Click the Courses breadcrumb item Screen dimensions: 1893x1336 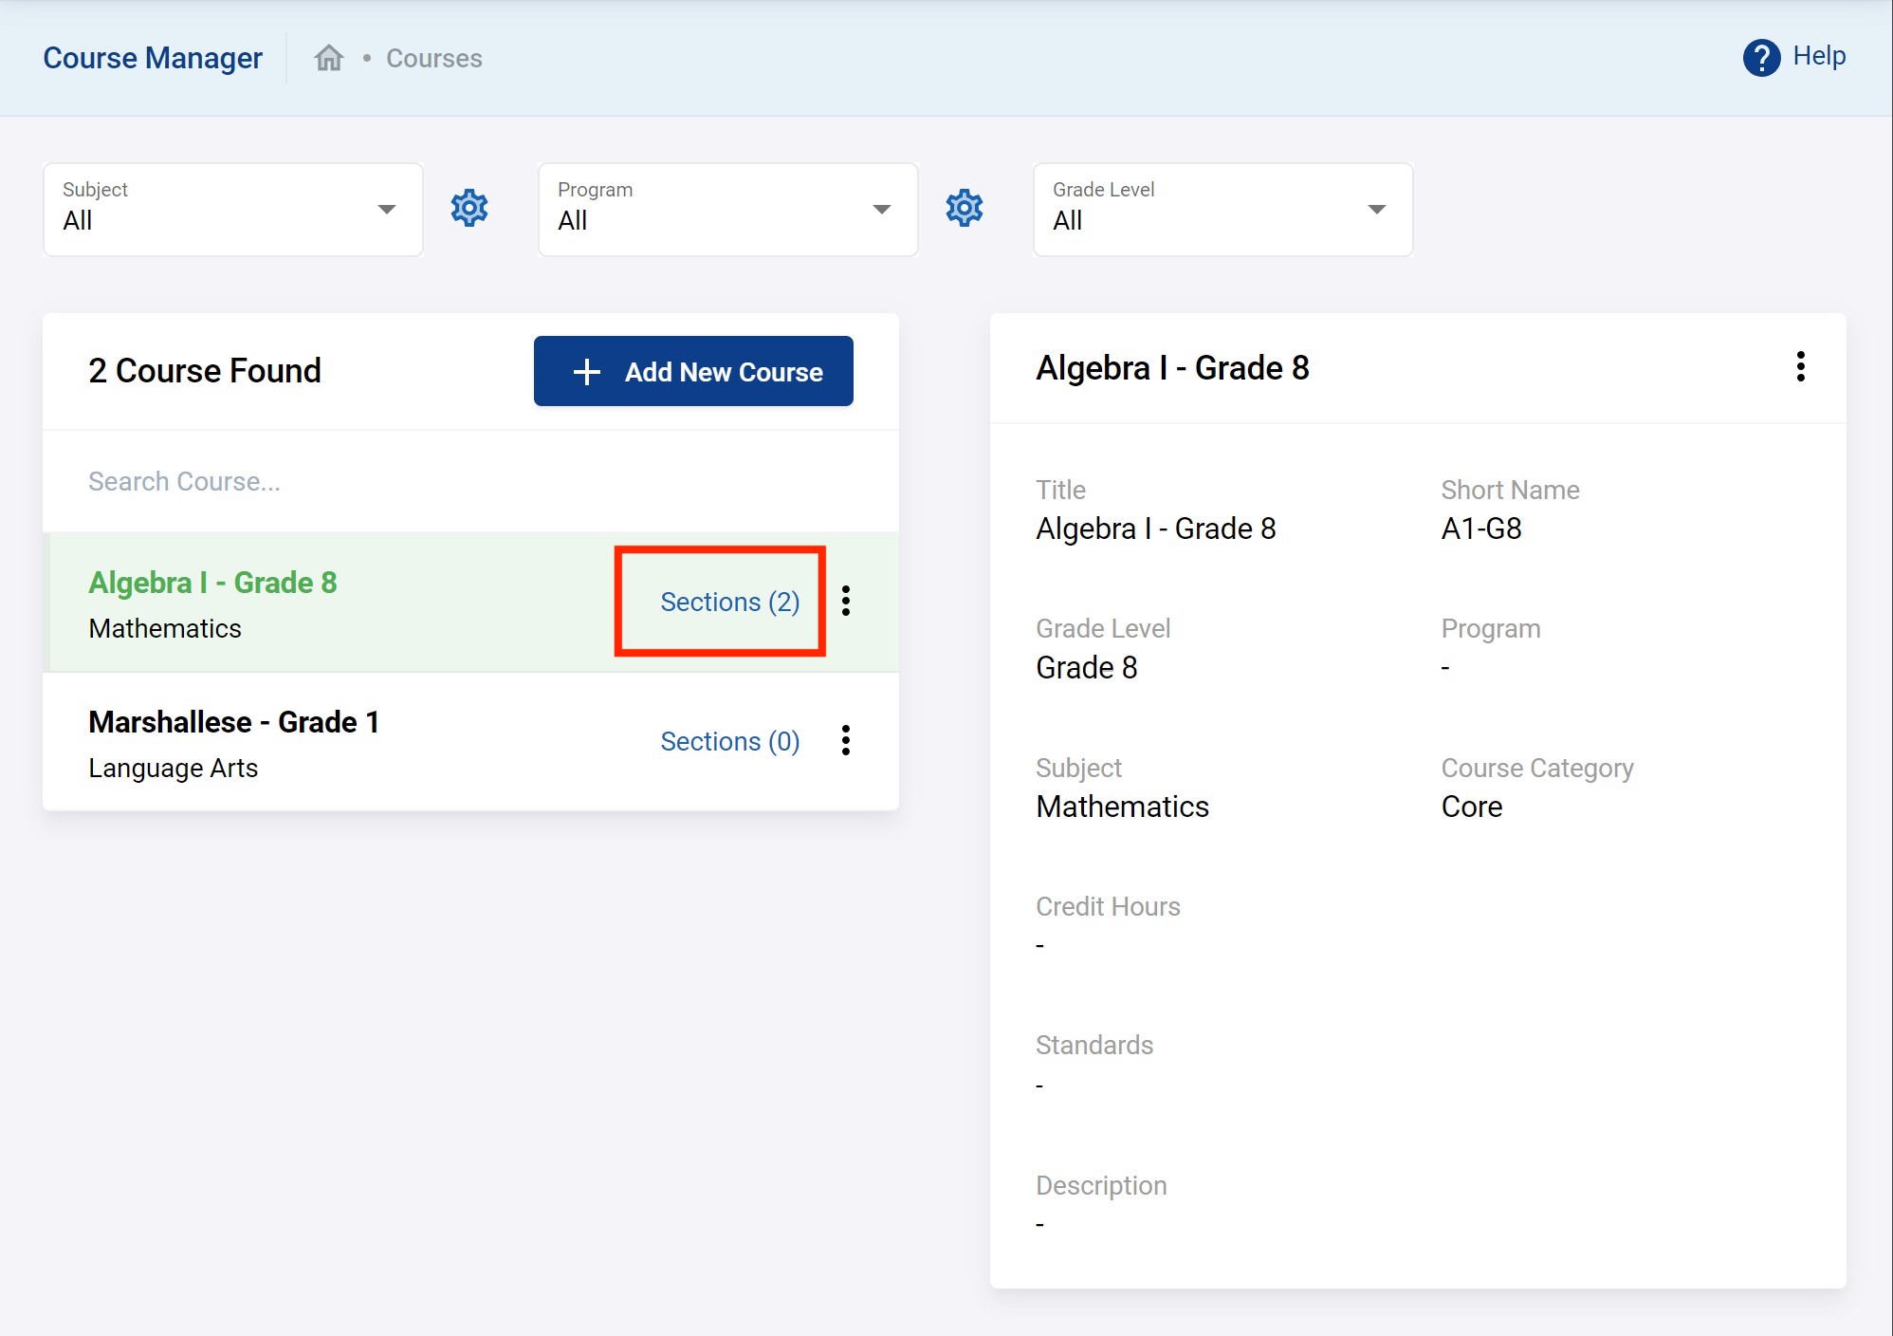(433, 58)
